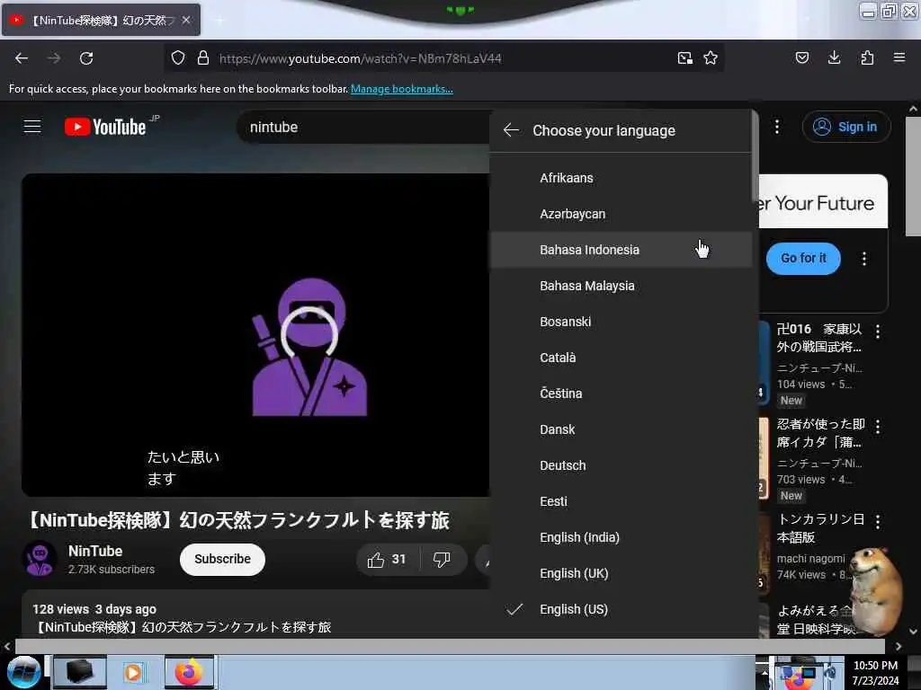
Task: Open tracking protection shield icon
Action: point(178,57)
